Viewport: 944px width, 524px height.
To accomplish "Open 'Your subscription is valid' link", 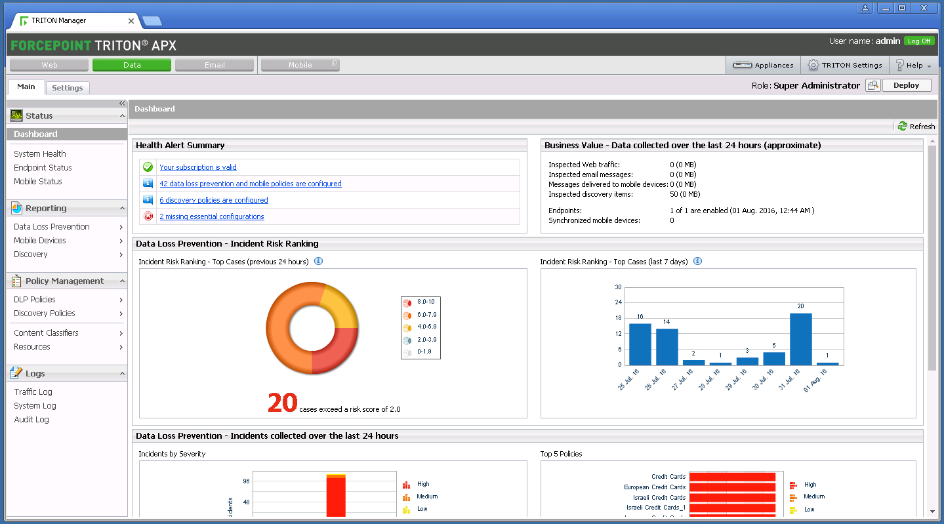I will [x=198, y=167].
